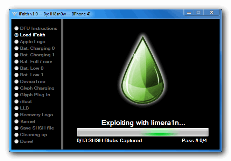This screenshot has width=231, height=161.
Task: Select the Recovery Logo radio button
Action: pos(16,115)
